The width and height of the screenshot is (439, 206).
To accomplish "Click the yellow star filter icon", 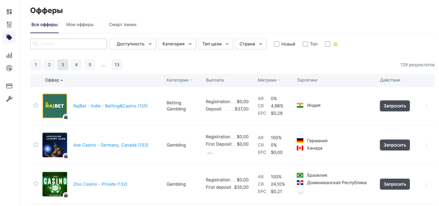I will 335,44.
